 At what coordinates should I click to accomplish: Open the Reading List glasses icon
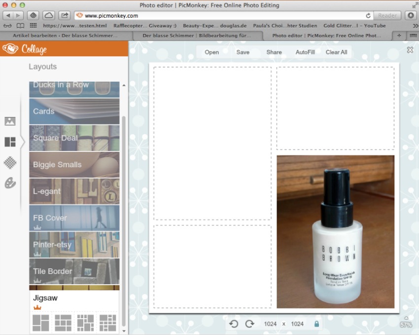click(7, 26)
